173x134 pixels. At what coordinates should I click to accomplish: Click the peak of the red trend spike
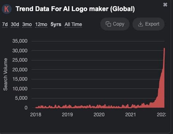coord(164,48)
